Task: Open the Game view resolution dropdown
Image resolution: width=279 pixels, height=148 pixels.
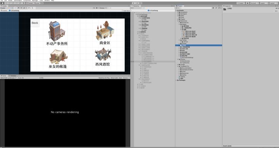Action: pyautogui.click(x=9, y=78)
